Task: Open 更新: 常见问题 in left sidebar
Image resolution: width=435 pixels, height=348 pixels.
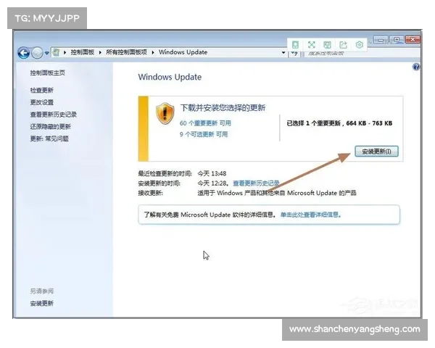Action: click(49, 138)
